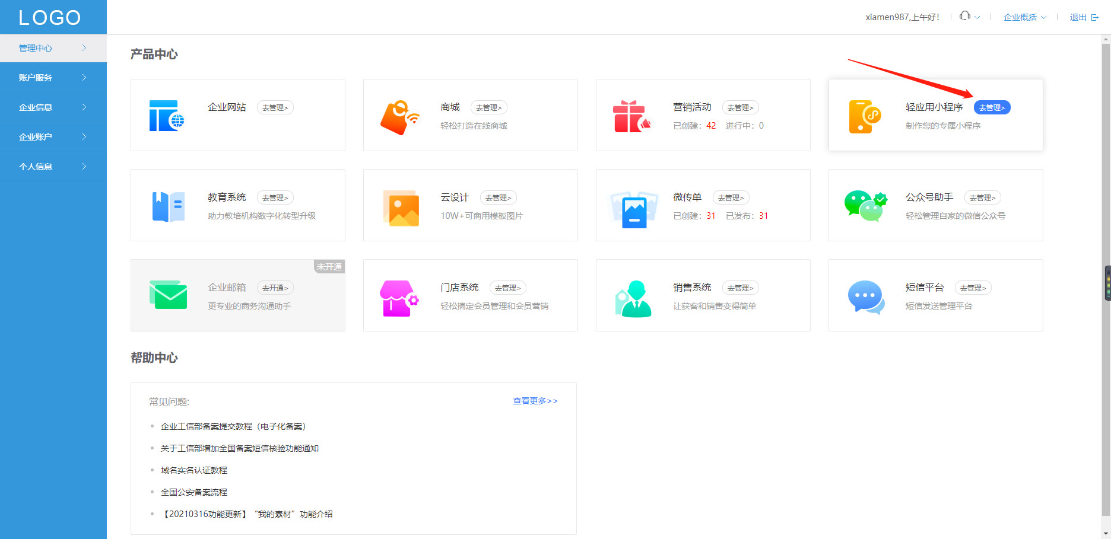Click the 门店系统 storefront icon
Screen dimensions: 1111x539
pyautogui.click(x=399, y=298)
